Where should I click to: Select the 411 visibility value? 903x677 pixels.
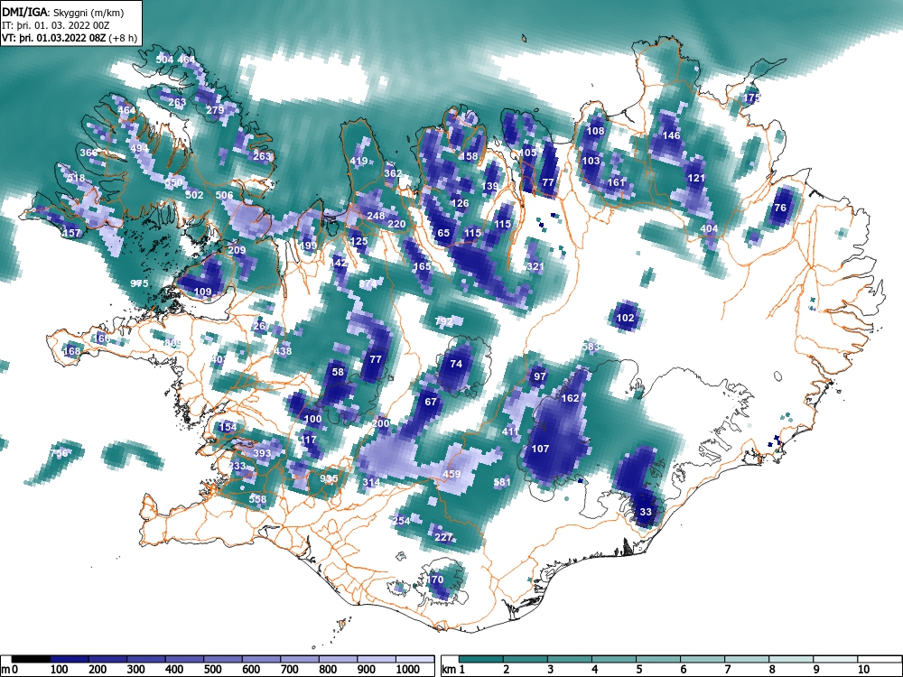coord(510,431)
